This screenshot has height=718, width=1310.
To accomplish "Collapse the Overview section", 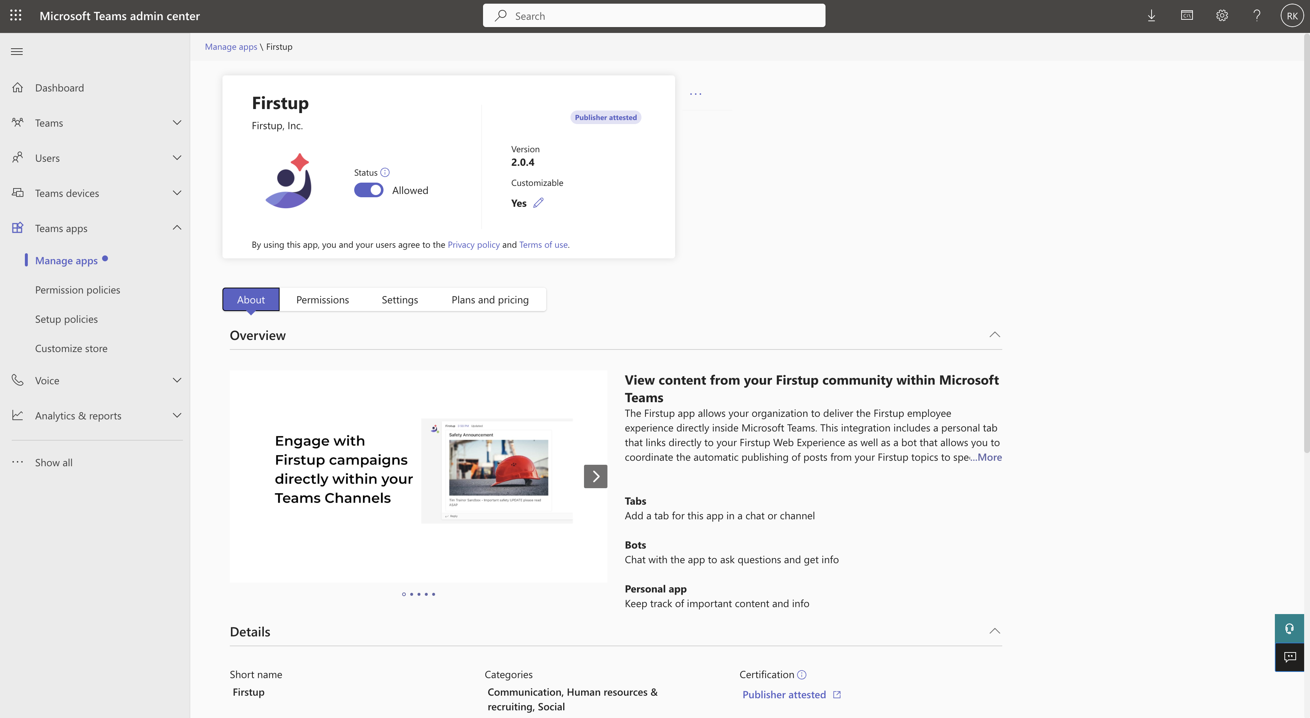I will click(995, 334).
